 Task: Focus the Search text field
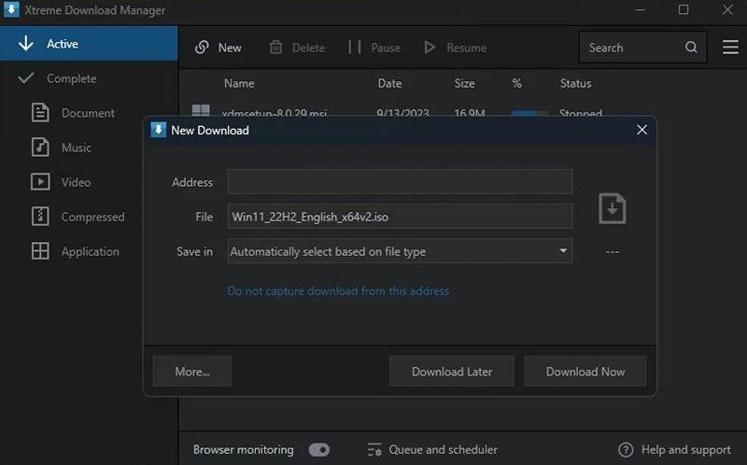pos(643,48)
